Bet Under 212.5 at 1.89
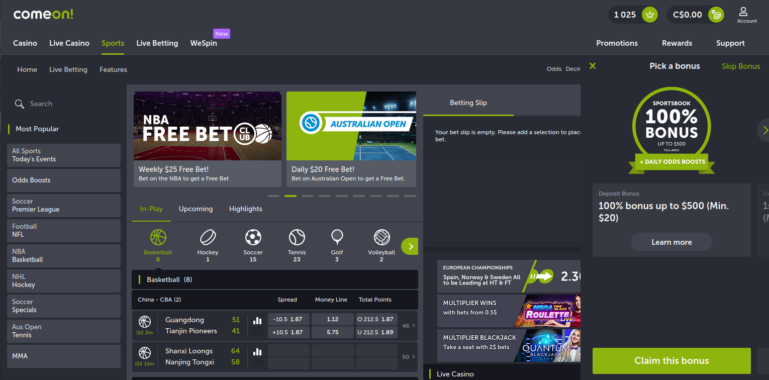Image resolution: width=769 pixels, height=380 pixels. pos(376,332)
